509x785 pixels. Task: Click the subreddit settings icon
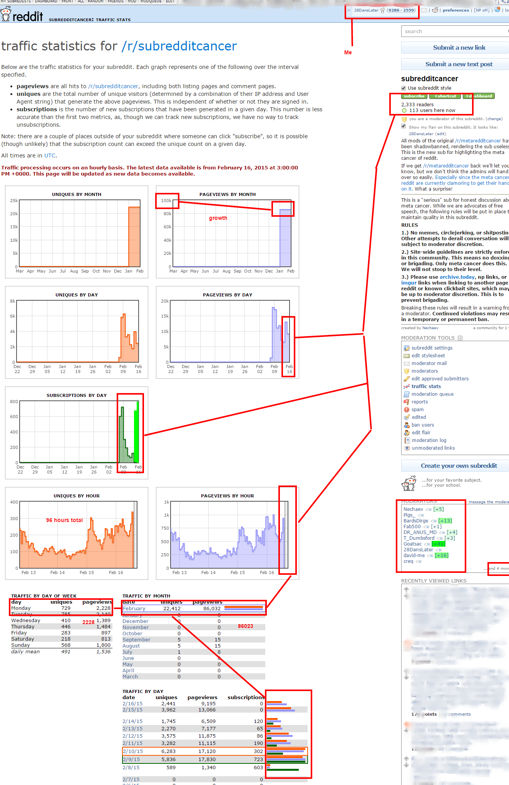coord(407,348)
